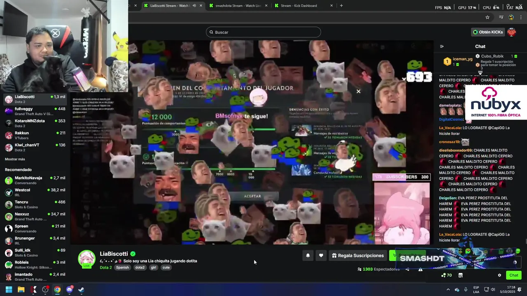
Task: Open the notification bell in the system tray
Action: [520, 289]
